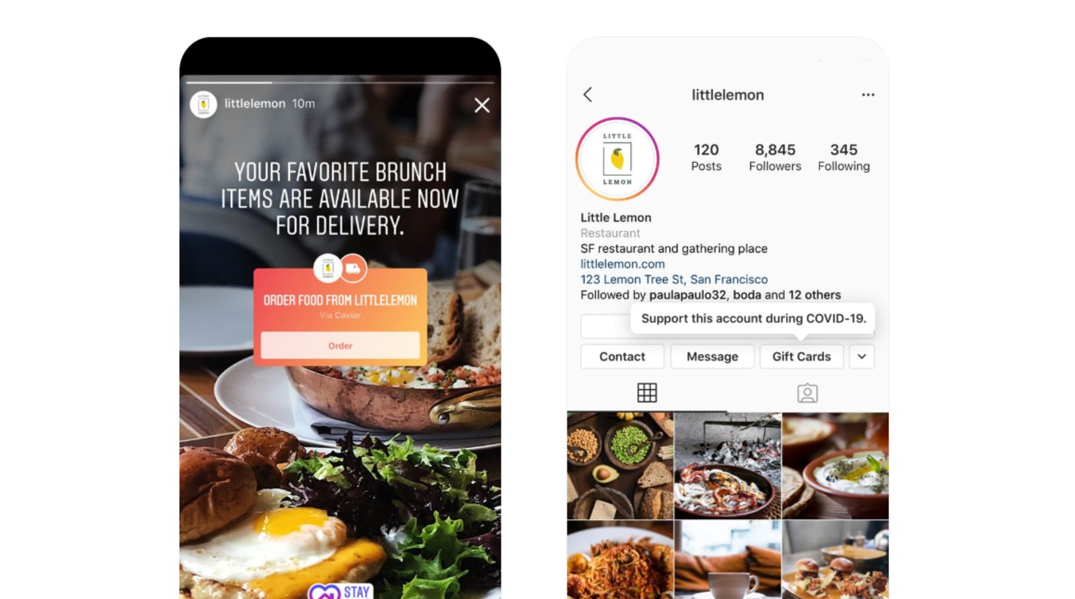This screenshot has height=599, width=1075.
Task: Open the Little Lemon profile picture story
Action: coord(617,159)
